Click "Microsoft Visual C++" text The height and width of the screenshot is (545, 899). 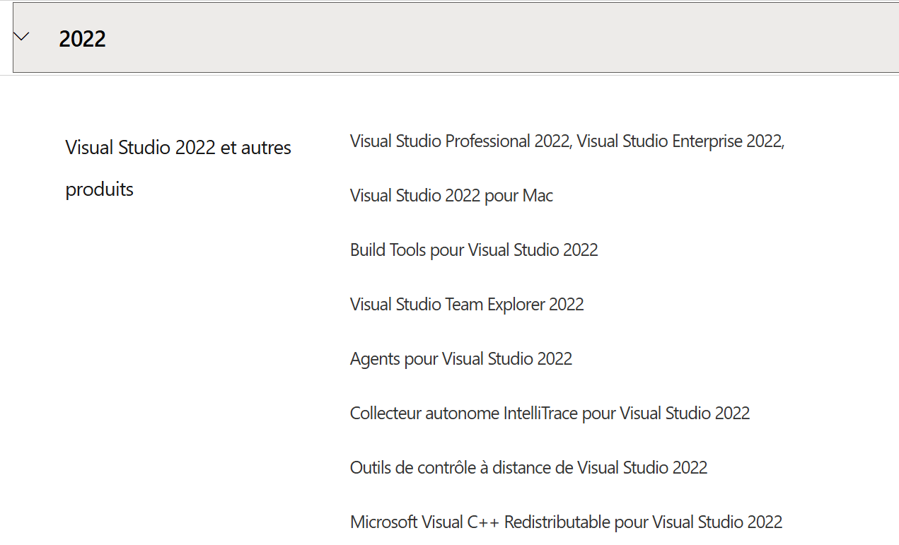(x=424, y=522)
